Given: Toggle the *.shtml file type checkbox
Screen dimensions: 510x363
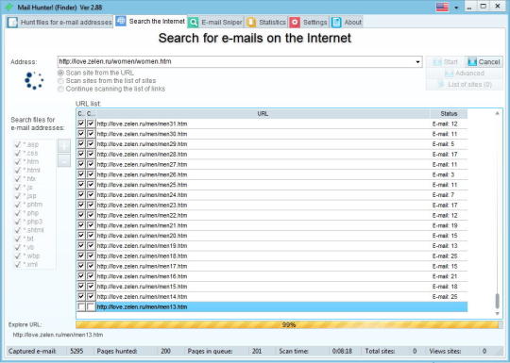Looking at the screenshot, I should click(18, 230).
